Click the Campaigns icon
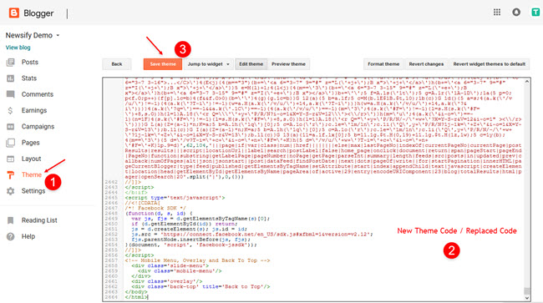543x303 pixels. pos(10,127)
